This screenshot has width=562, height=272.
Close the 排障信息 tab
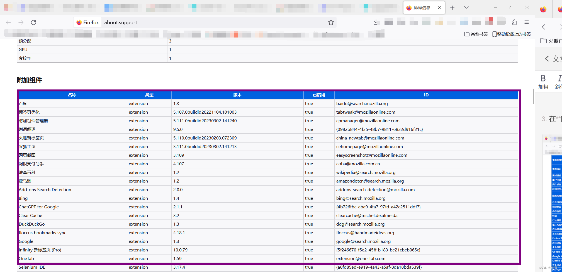(x=439, y=8)
